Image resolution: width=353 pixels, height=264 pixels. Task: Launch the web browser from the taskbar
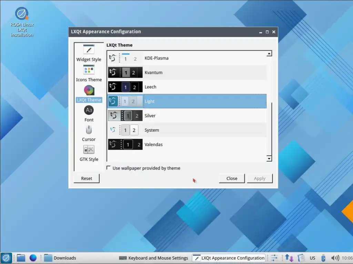coord(33,258)
